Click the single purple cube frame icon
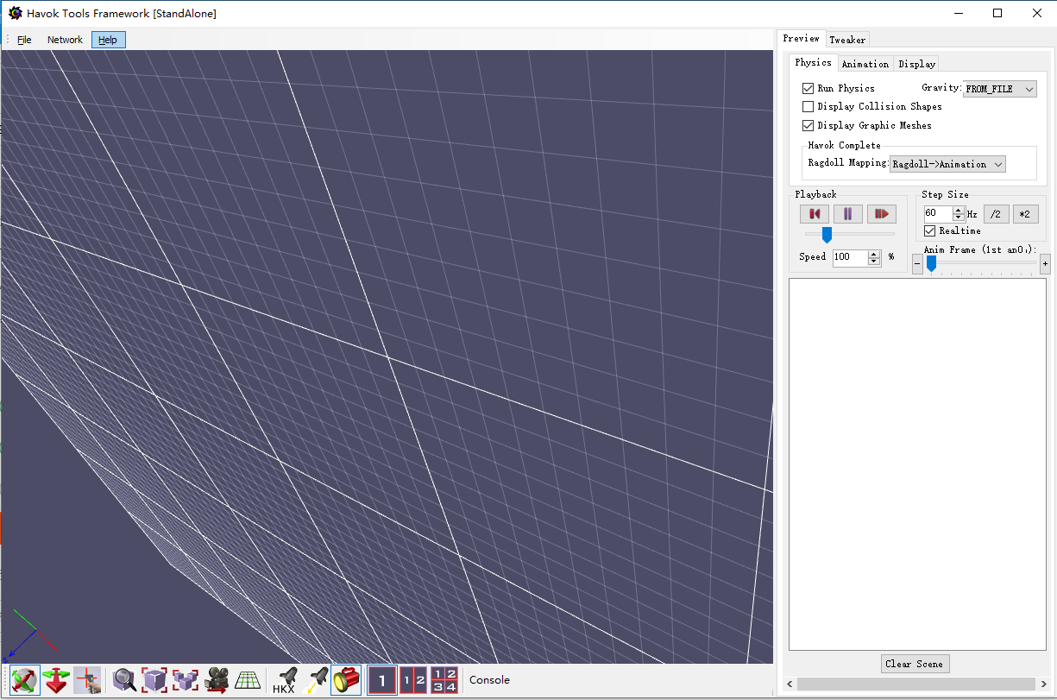This screenshot has height=700, width=1057. (154, 680)
